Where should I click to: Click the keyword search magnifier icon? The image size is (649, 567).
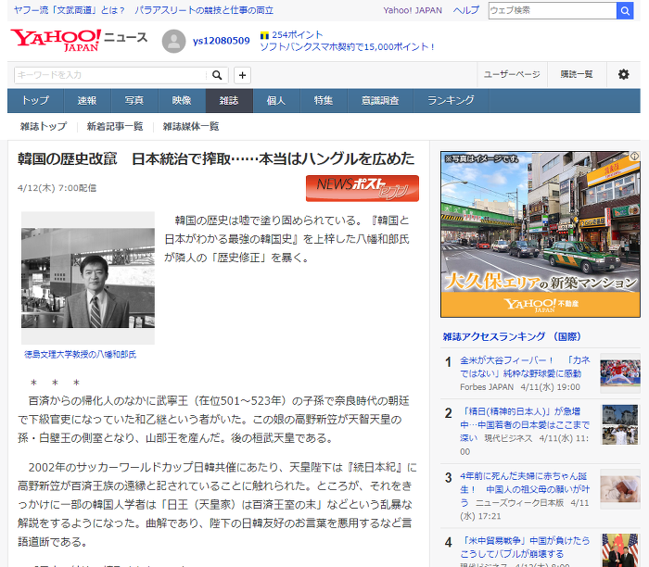[217, 75]
